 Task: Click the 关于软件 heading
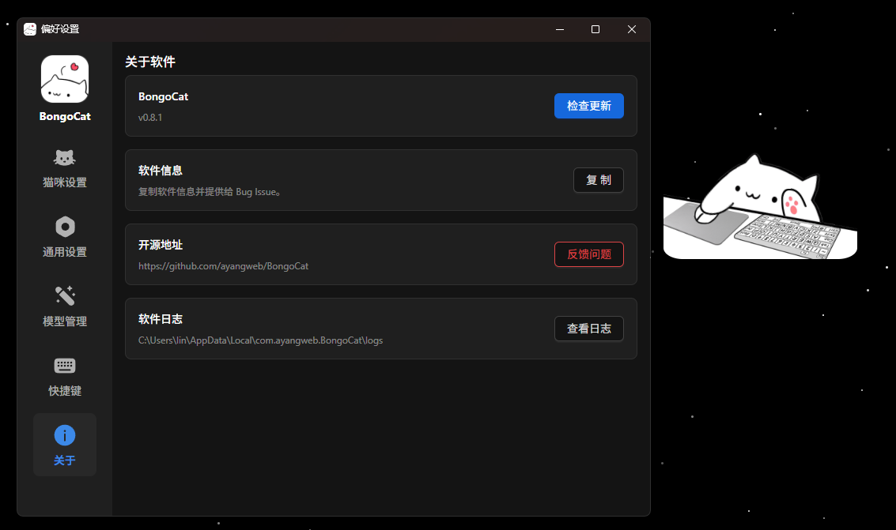click(x=150, y=62)
